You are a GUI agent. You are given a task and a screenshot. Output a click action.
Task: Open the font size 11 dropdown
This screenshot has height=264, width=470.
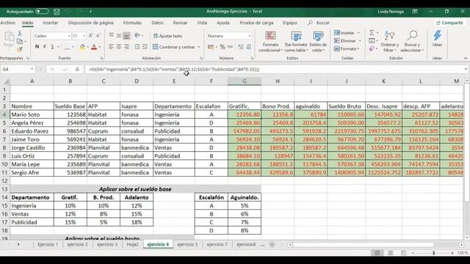(84, 36)
